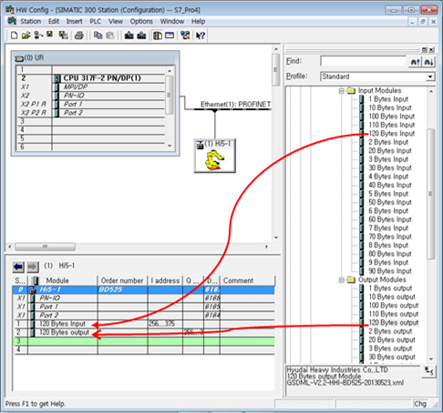Image resolution: width=443 pixels, height=413 pixels.
Task: Click the Find upward search icon
Action: 415,62
